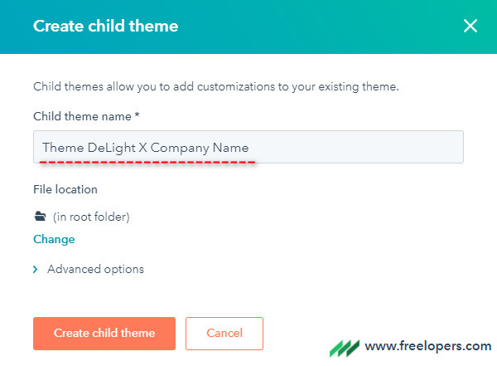Change the file location via Change link
The width and height of the screenshot is (497, 366).
click(54, 239)
